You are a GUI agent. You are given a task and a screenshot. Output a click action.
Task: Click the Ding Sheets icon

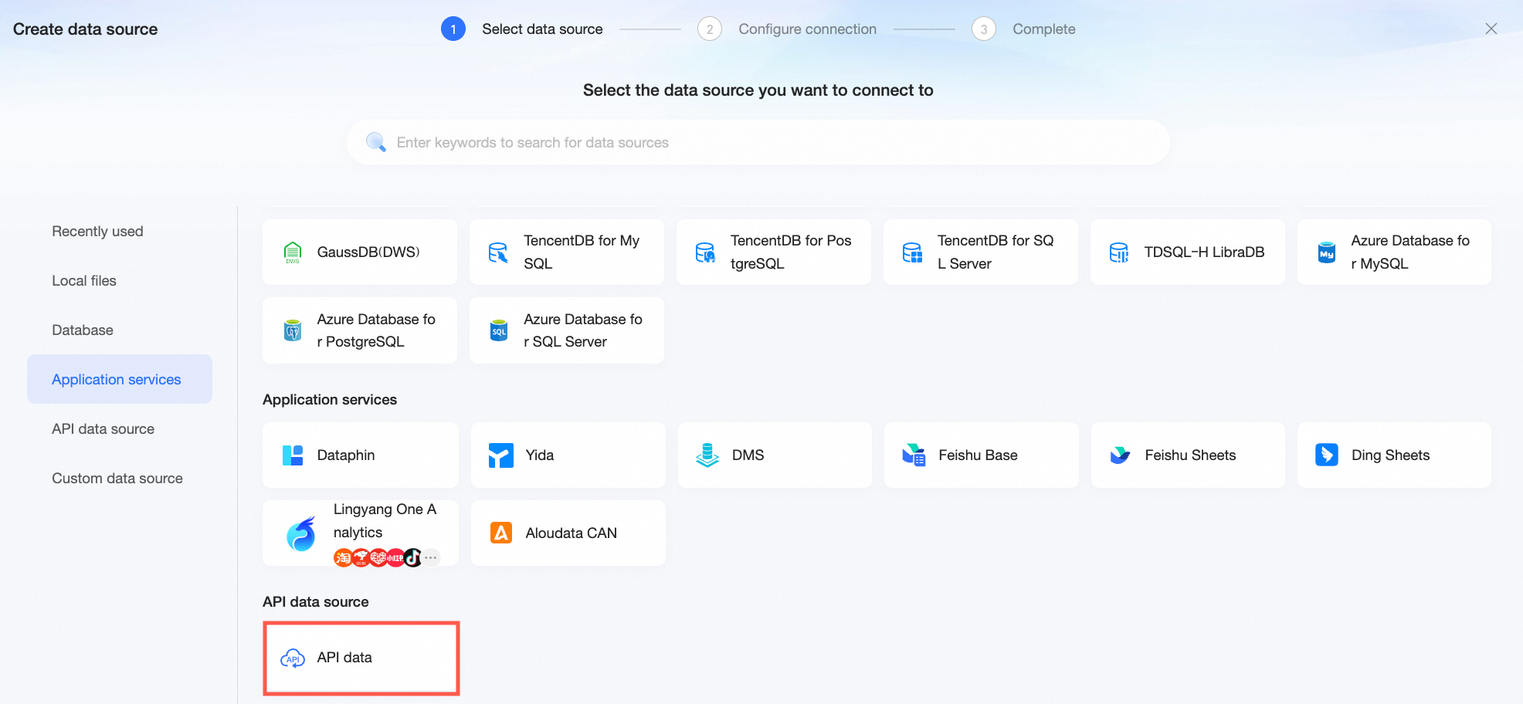1327,455
